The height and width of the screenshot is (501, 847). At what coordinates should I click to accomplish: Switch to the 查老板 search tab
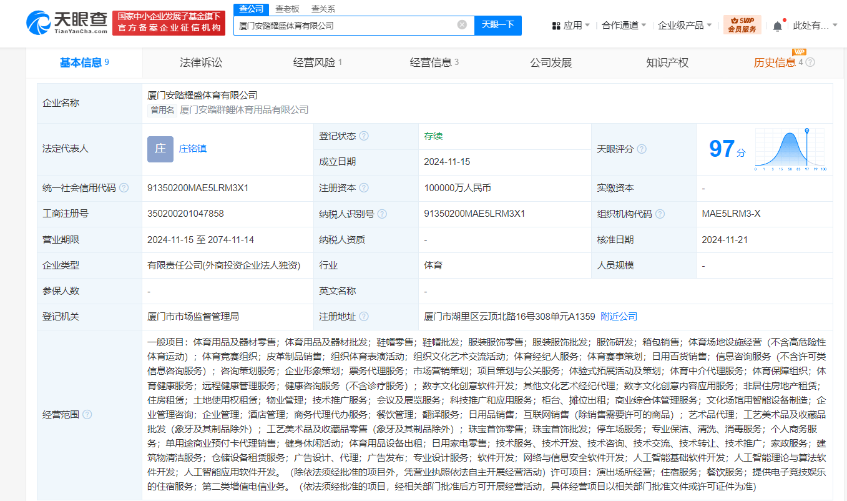pos(288,9)
